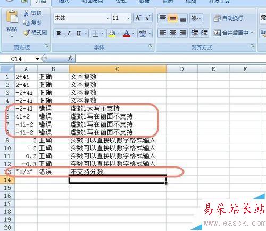
Task: Increase indent icon
Action: coord(204,33)
